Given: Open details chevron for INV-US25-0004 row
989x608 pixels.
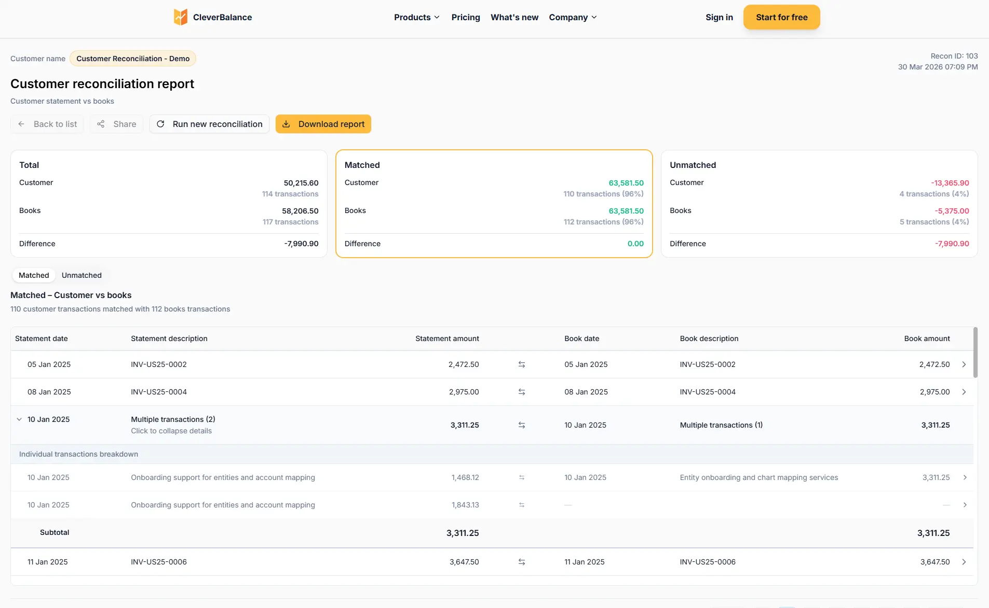Looking at the screenshot, I should [x=964, y=392].
